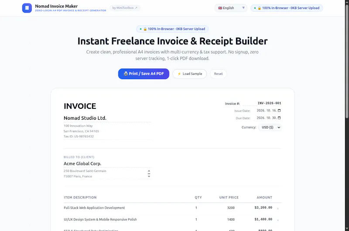Screen dimensions: 349x231
Task: Click the amount $1,400.00
Action: (263, 219)
